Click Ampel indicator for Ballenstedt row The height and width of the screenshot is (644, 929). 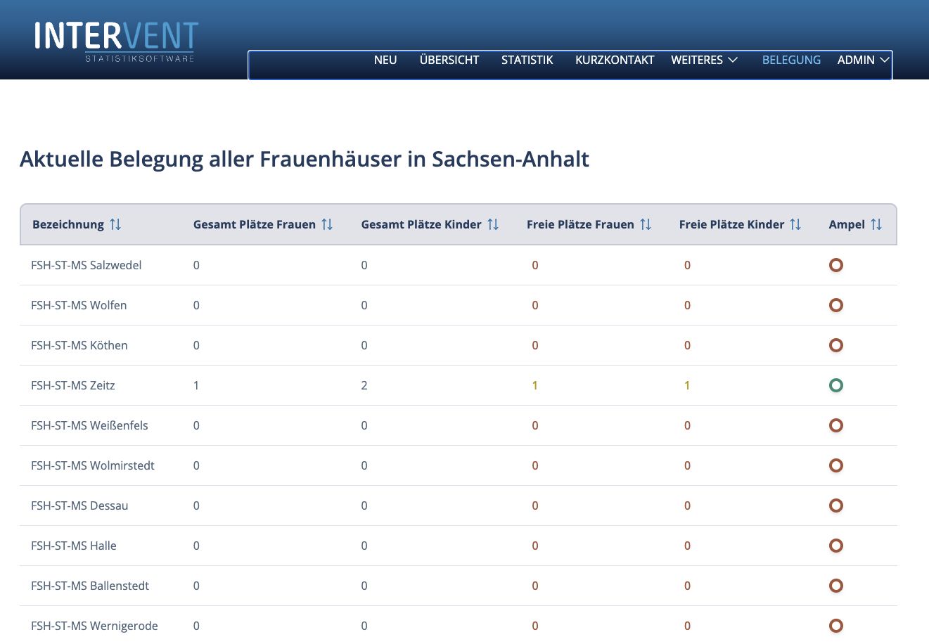(836, 586)
